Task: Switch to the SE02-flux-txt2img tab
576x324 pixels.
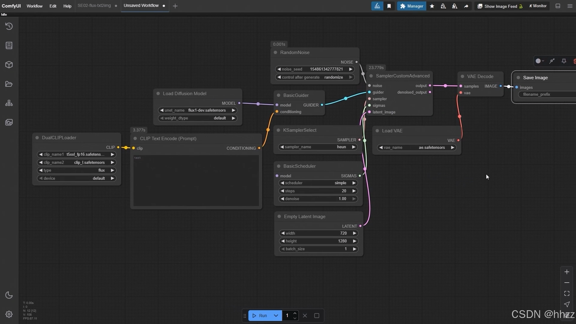Action: (x=94, y=6)
